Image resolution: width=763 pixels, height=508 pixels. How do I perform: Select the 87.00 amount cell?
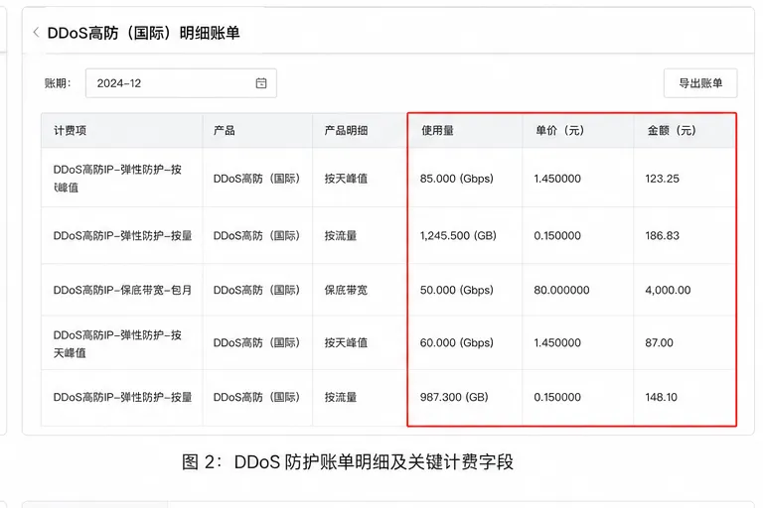[659, 342]
